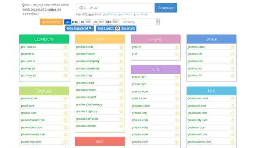Screen dimensions: 262x148
Task: Toggle the CO extension switch
Action: (98, 22)
